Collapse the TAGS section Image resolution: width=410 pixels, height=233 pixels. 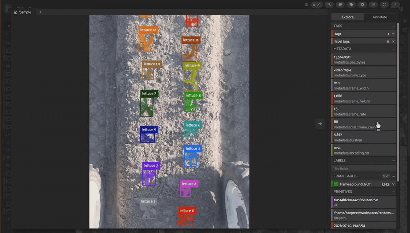pyautogui.click(x=393, y=26)
